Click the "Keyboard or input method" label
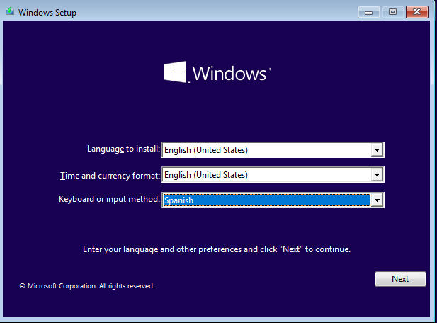This screenshot has height=323, width=437. tap(109, 200)
